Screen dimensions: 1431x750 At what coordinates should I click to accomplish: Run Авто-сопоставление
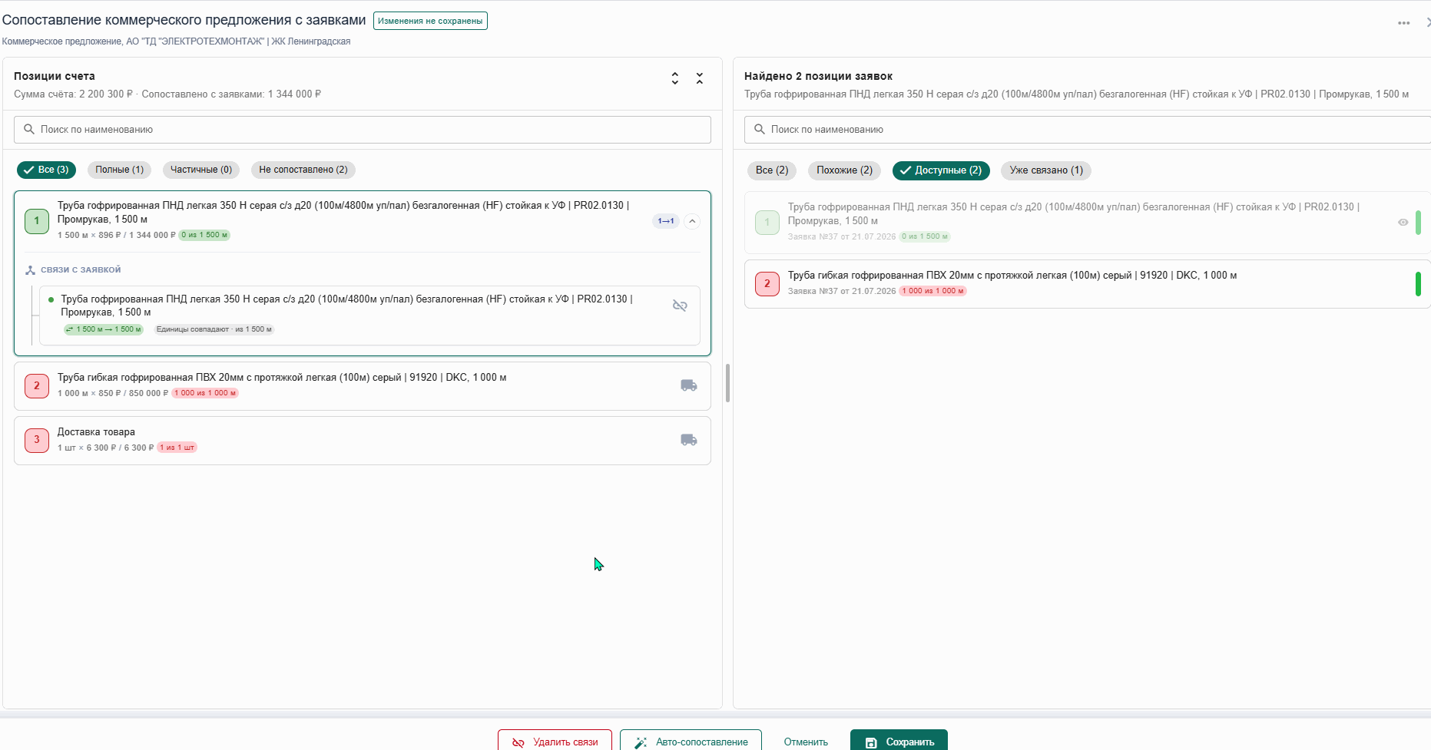pos(691,742)
